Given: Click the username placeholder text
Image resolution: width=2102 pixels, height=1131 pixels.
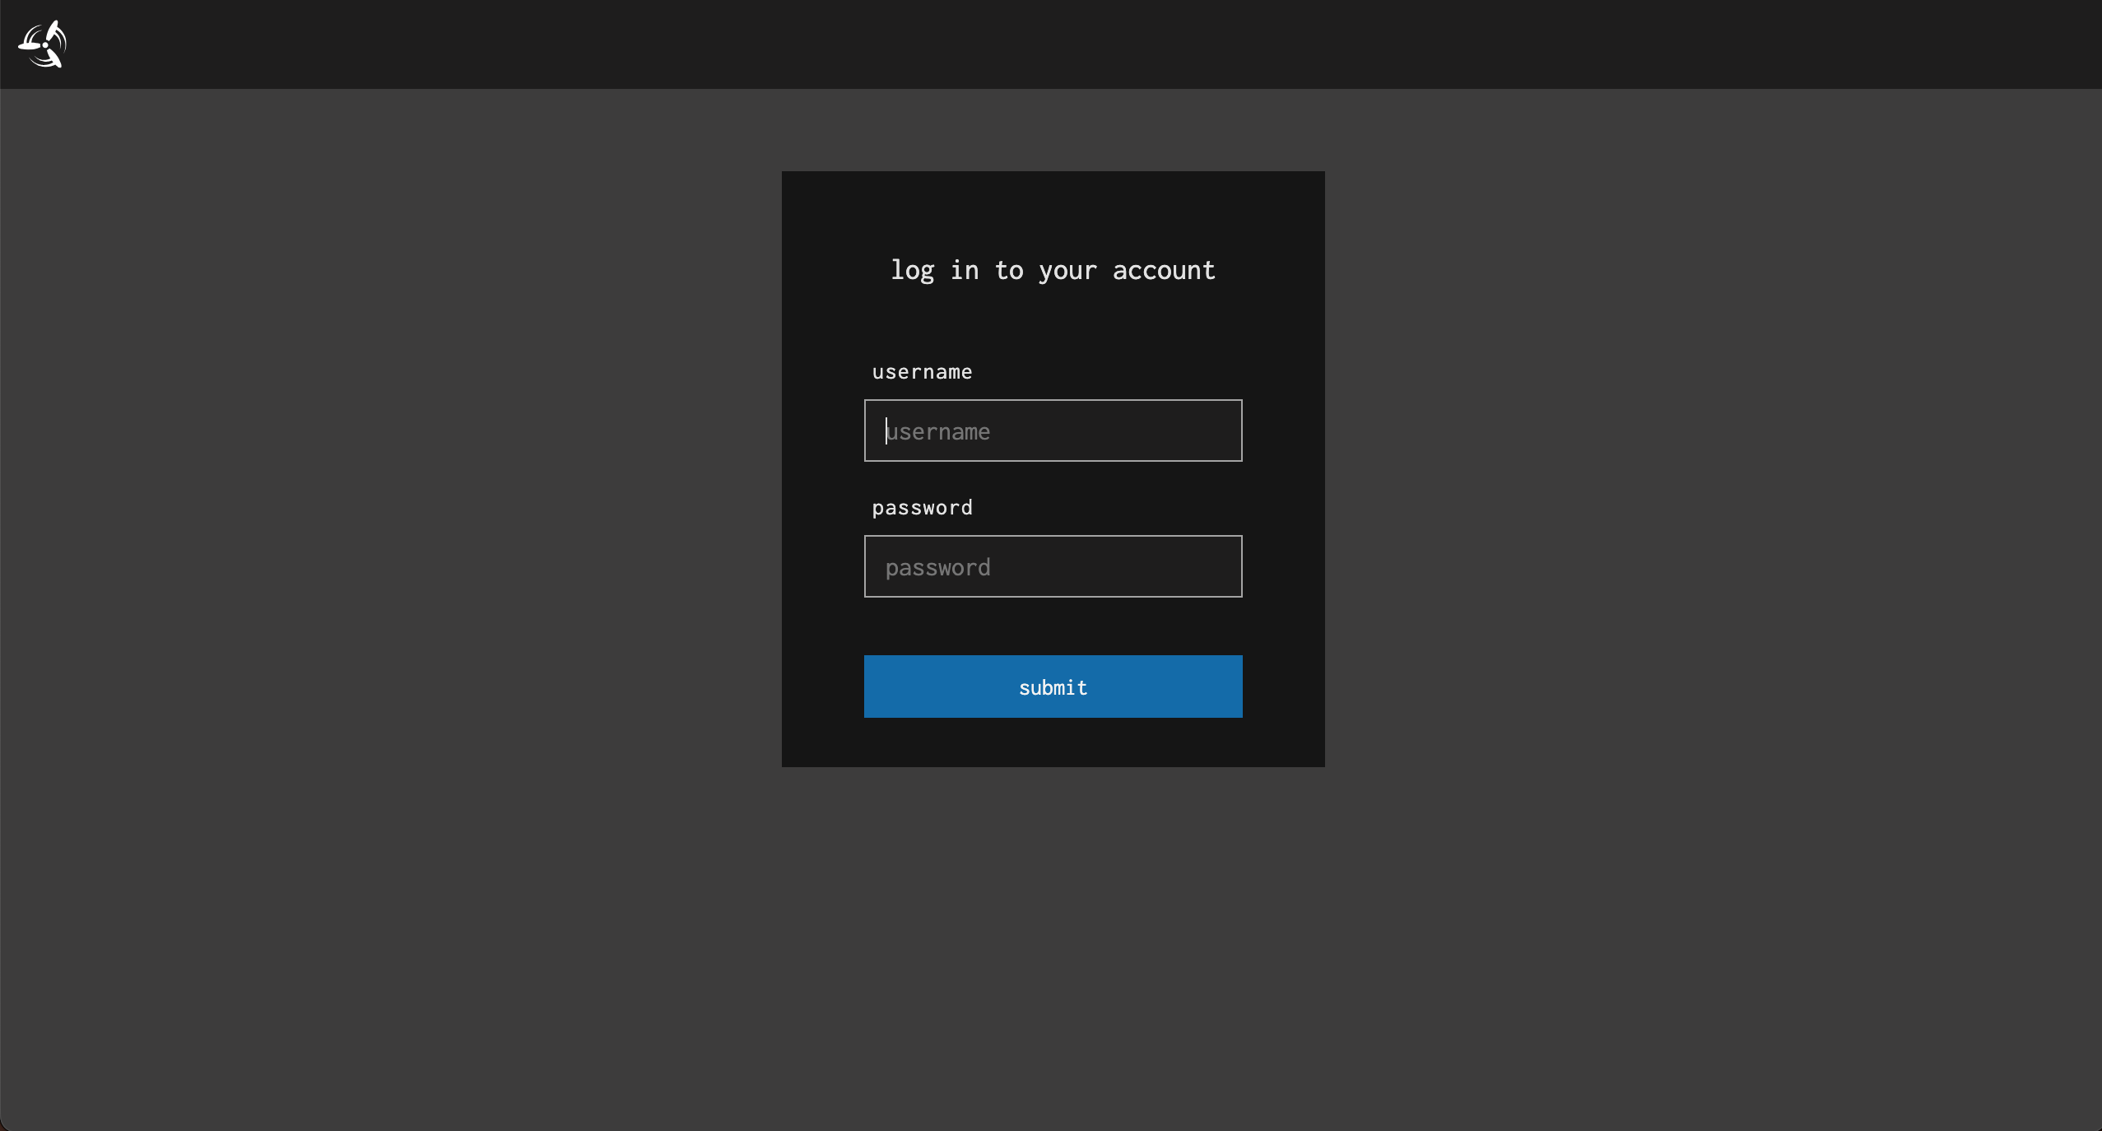Looking at the screenshot, I should 939,431.
